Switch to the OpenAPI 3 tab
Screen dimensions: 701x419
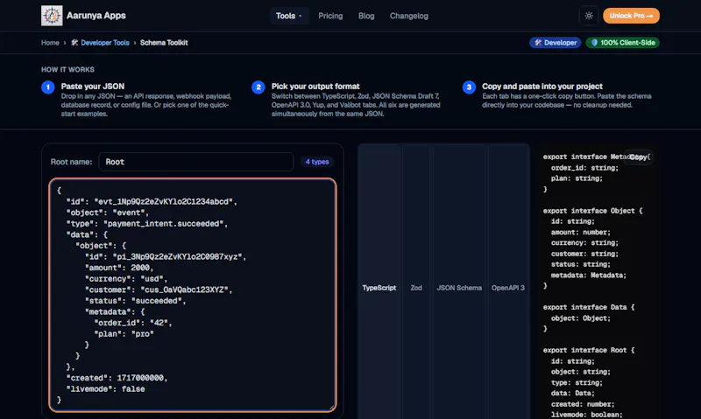[508, 288]
